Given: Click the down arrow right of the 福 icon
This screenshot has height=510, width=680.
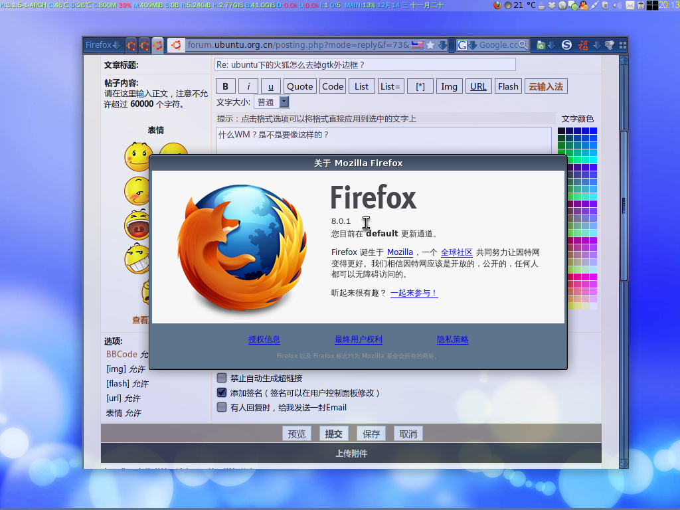Looking at the screenshot, I should coord(597,45).
